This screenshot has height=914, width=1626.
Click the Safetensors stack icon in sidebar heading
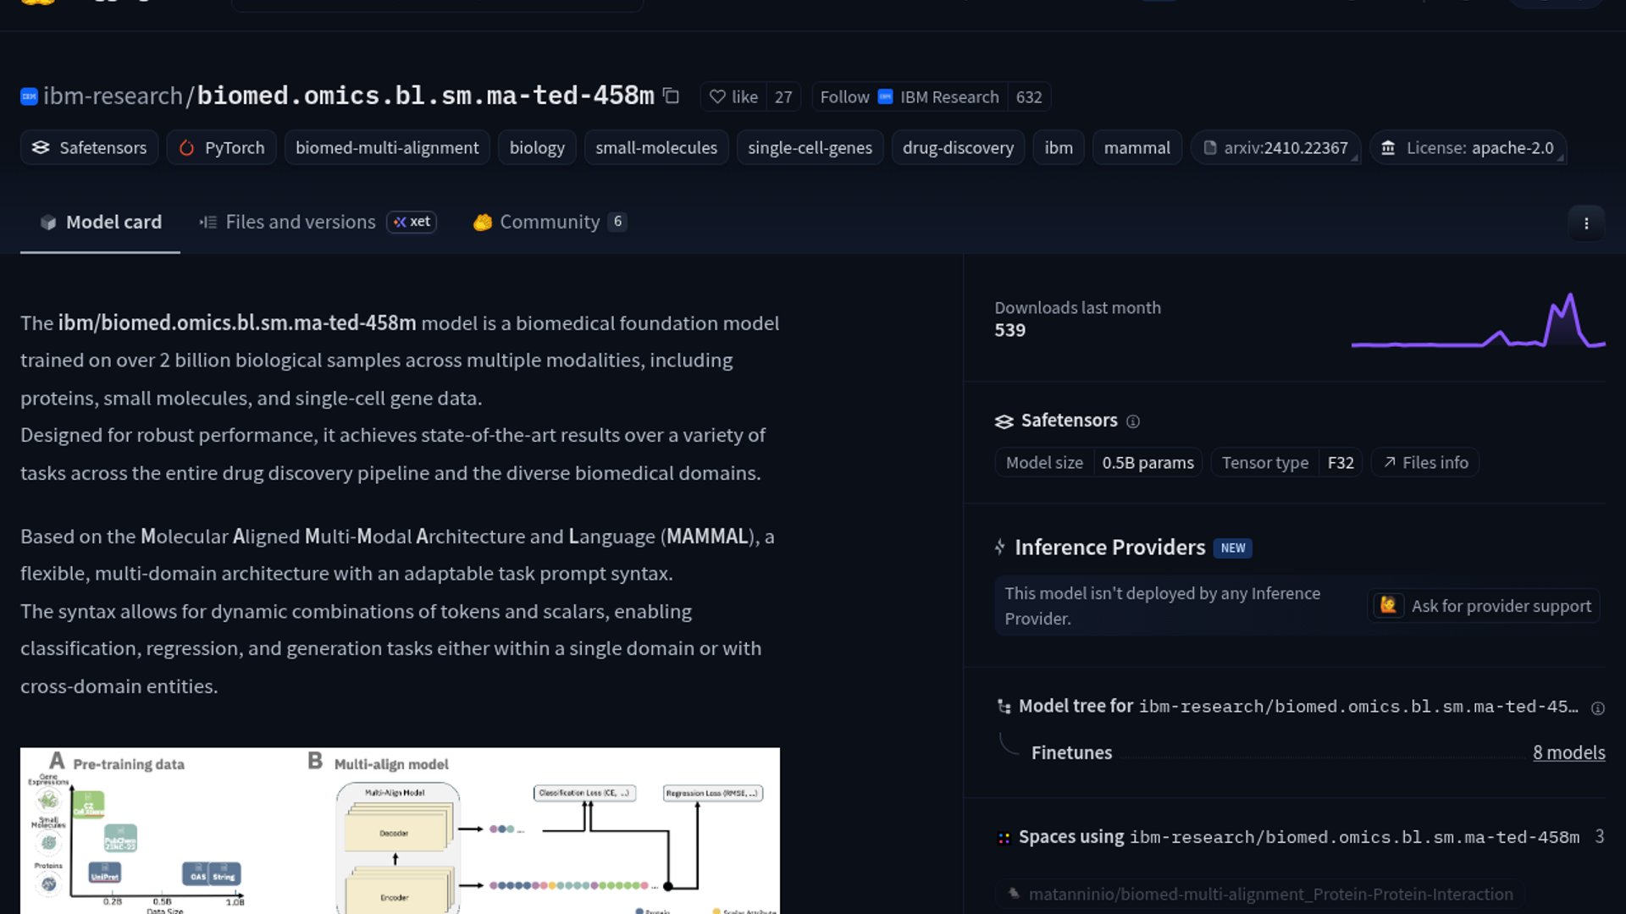point(1004,421)
